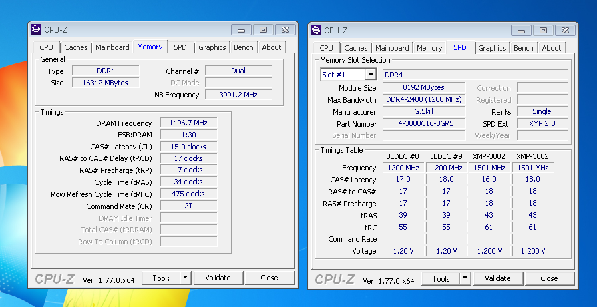Select Mainboard tab in left window

point(112,47)
